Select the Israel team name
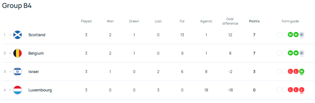This screenshot has width=315, height=103. (x=33, y=72)
